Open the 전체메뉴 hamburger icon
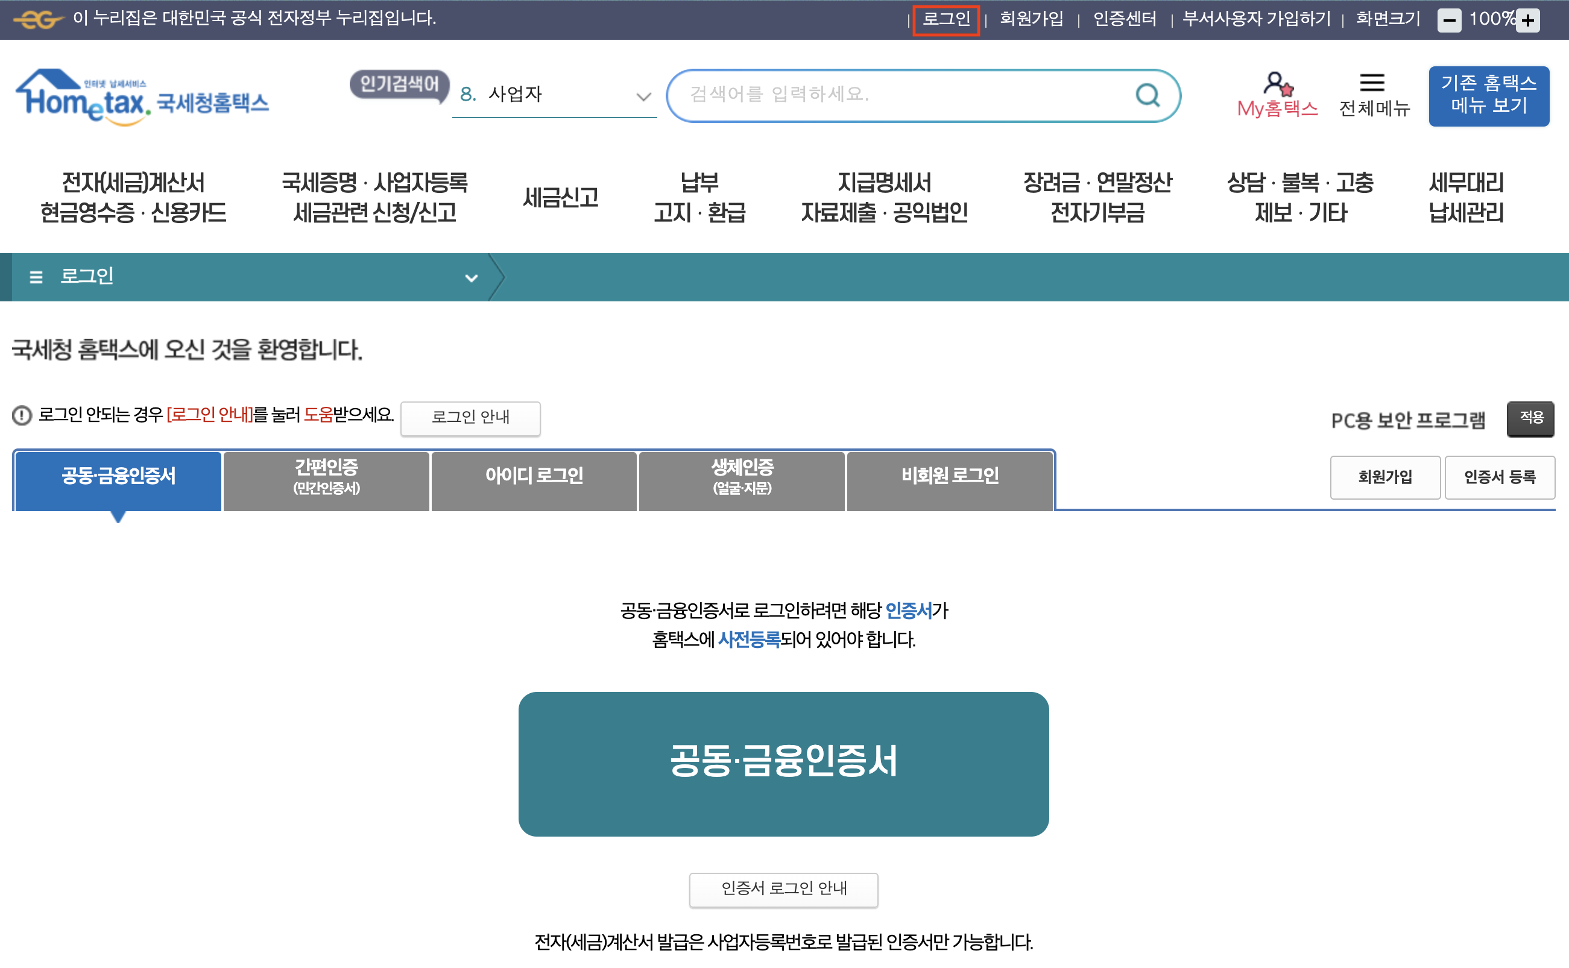The height and width of the screenshot is (968, 1569). (x=1372, y=83)
